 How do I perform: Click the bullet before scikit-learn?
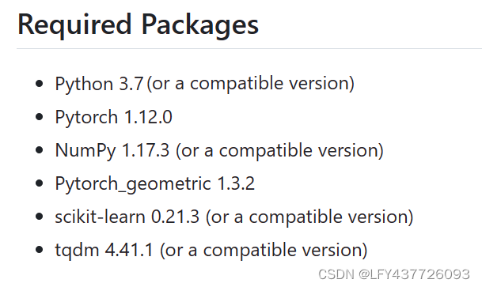pyautogui.click(x=39, y=217)
